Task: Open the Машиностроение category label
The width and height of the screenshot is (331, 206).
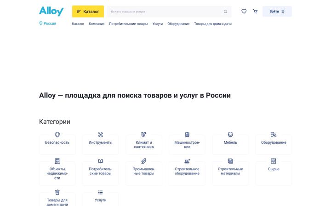Action: coord(187,145)
